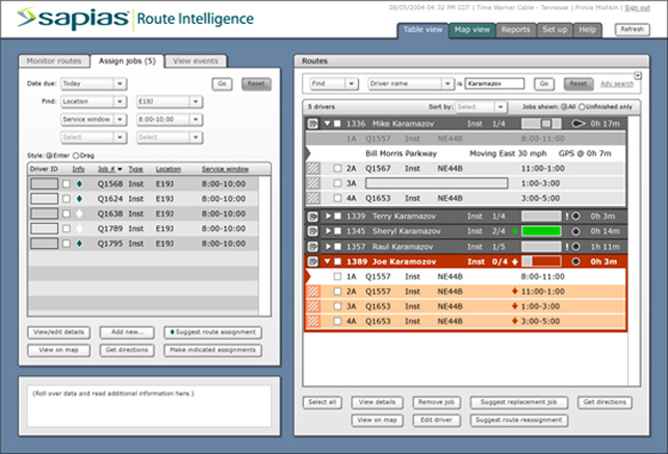Click status circle icon on Sheryl Karamazov row

(576, 231)
